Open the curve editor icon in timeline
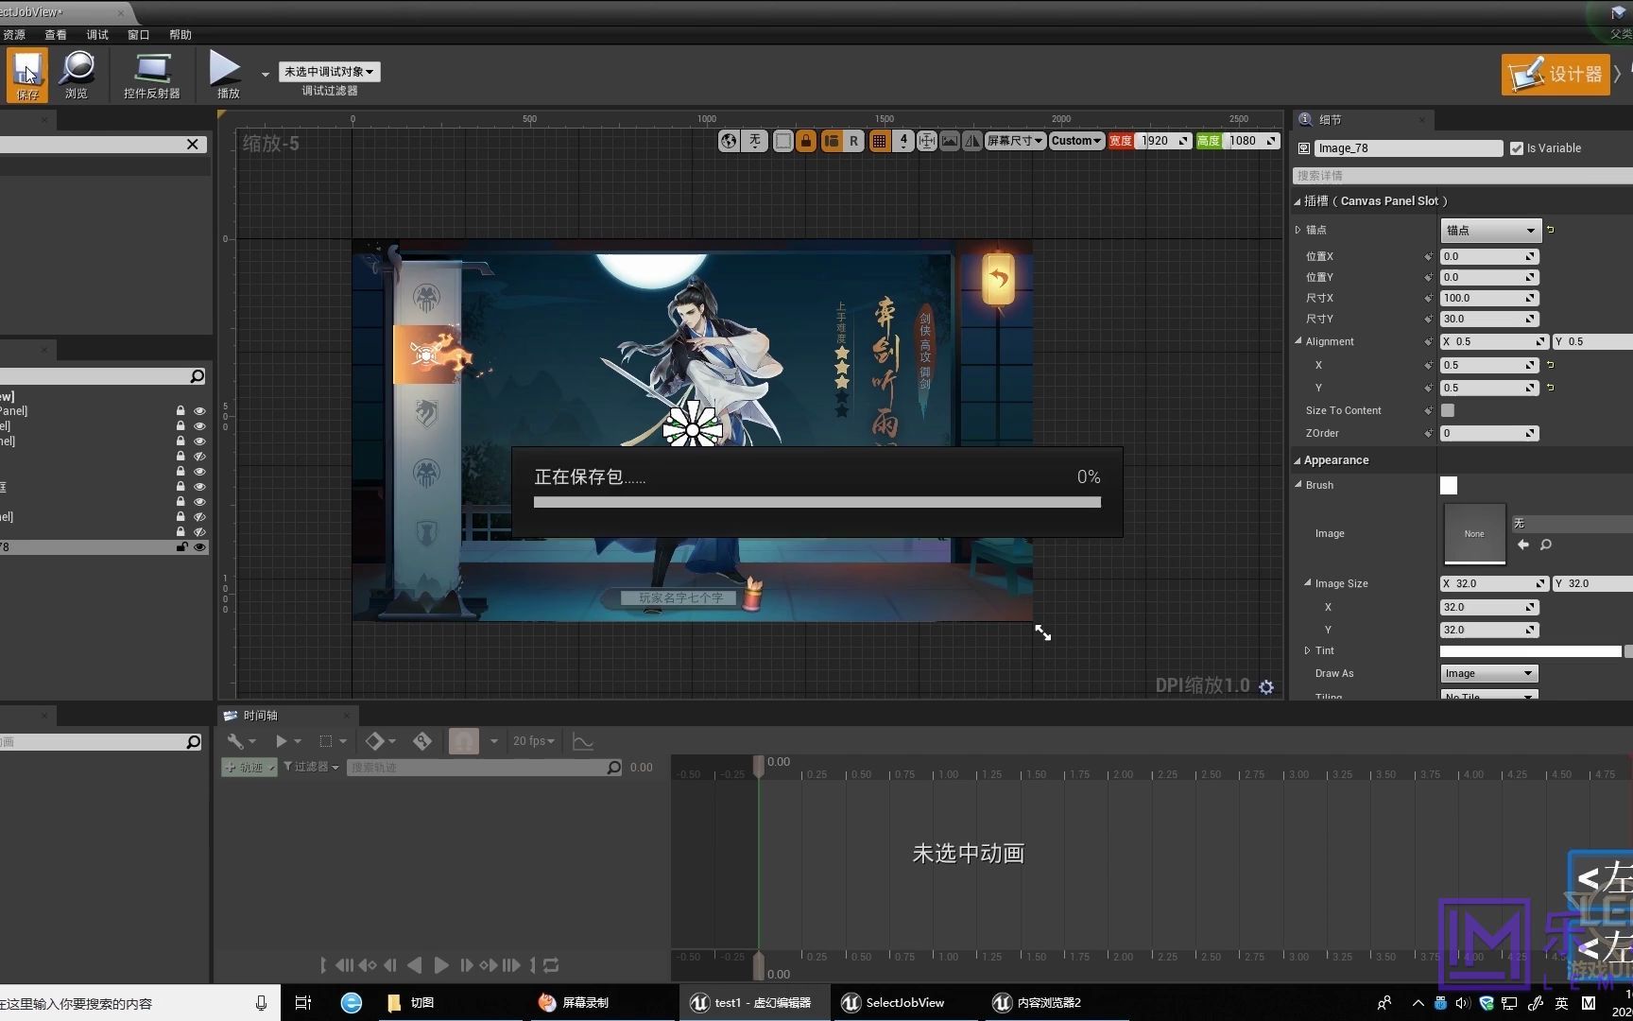Image resolution: width=1633 pixels, height=1021 pixels. pos(583,742)
